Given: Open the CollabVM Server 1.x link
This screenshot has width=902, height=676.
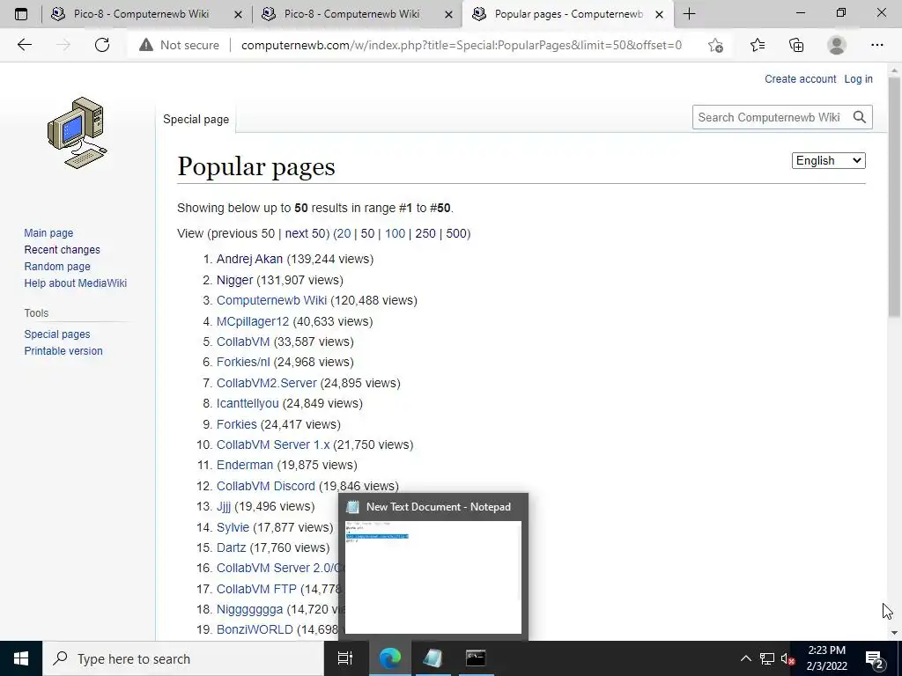Looking at the screenshot, I should (x=273, y=445).
